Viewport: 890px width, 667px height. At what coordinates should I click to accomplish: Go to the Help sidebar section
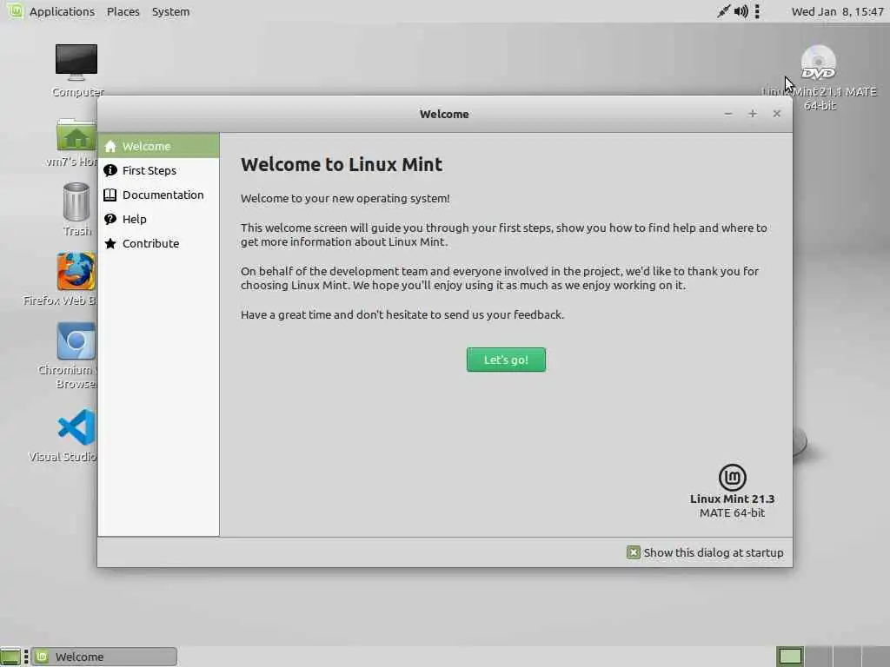tap(158, 219)
